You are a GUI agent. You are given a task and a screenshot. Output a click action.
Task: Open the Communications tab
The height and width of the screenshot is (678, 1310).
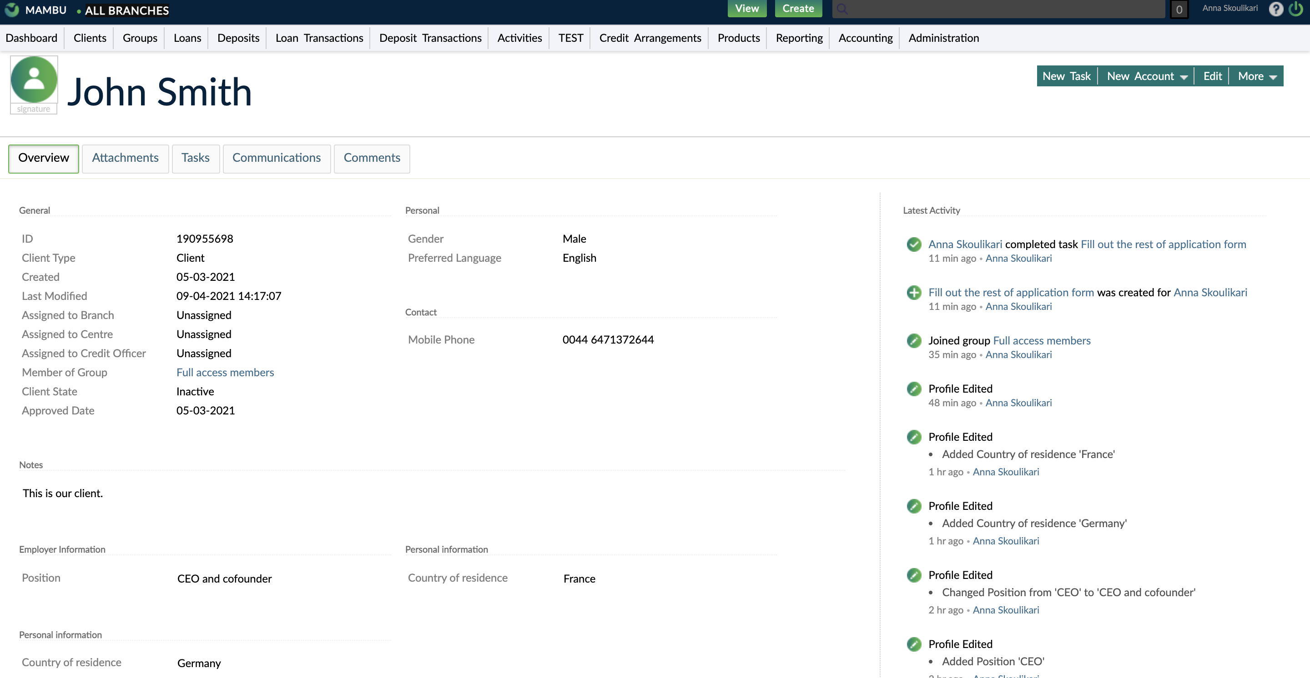(x=276, y=158)
